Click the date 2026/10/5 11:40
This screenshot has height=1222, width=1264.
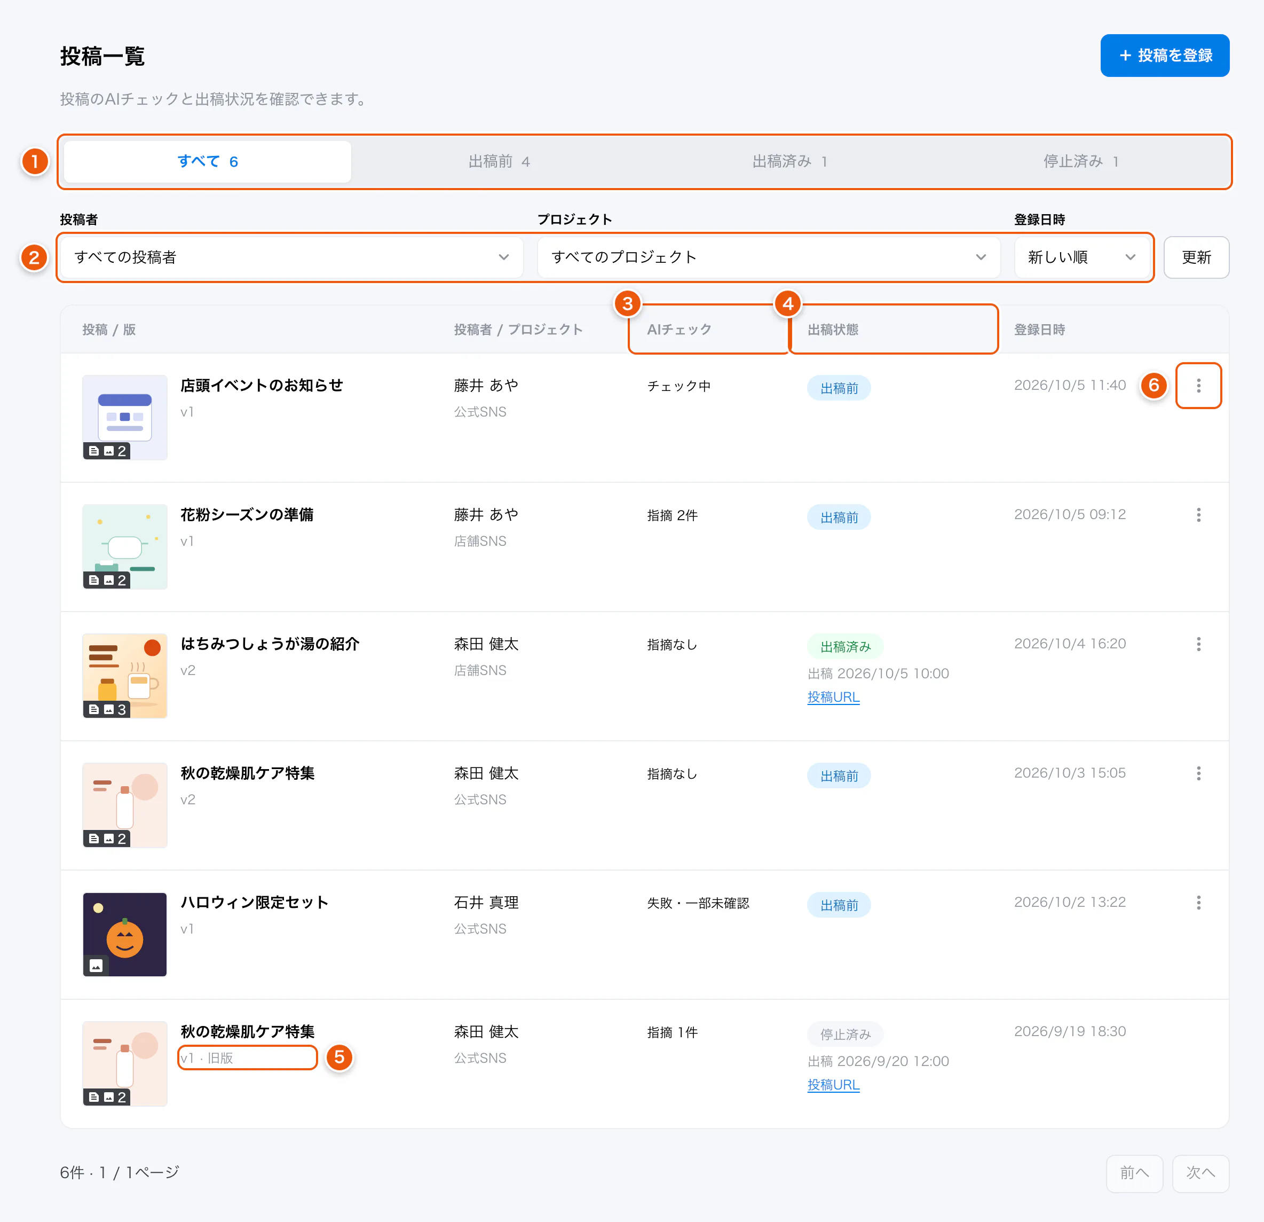tap(1070, 385)
